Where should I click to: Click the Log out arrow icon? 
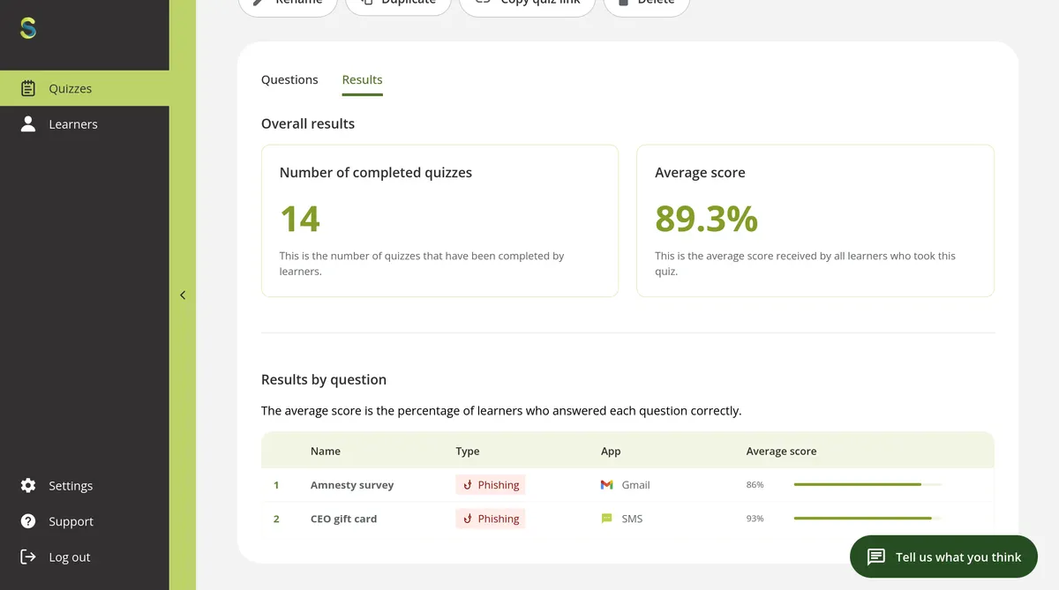point(28,556)
